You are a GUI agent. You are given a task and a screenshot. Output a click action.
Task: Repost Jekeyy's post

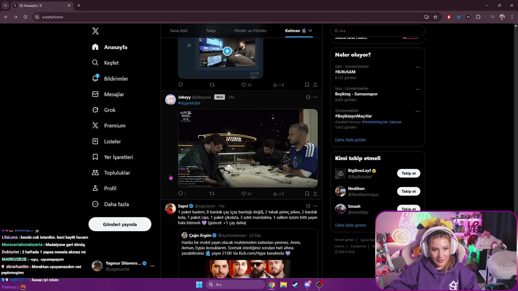click(x=212, y=194)
